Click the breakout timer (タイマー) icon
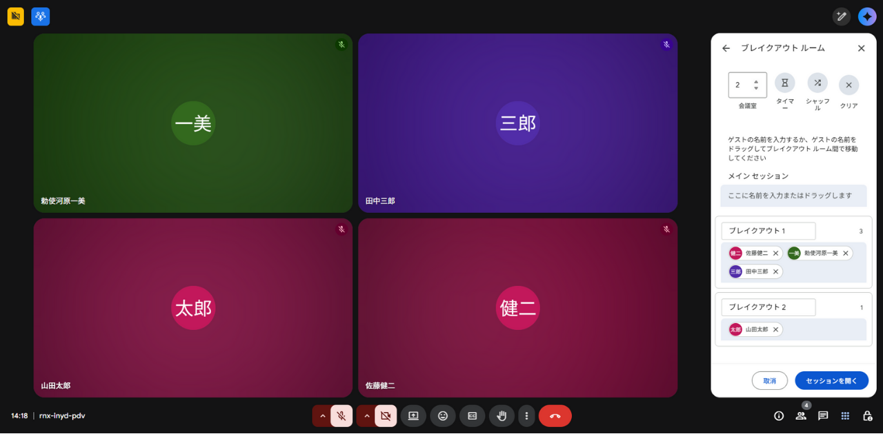Screen dimensions: 883x434 [x=785, y=83]
